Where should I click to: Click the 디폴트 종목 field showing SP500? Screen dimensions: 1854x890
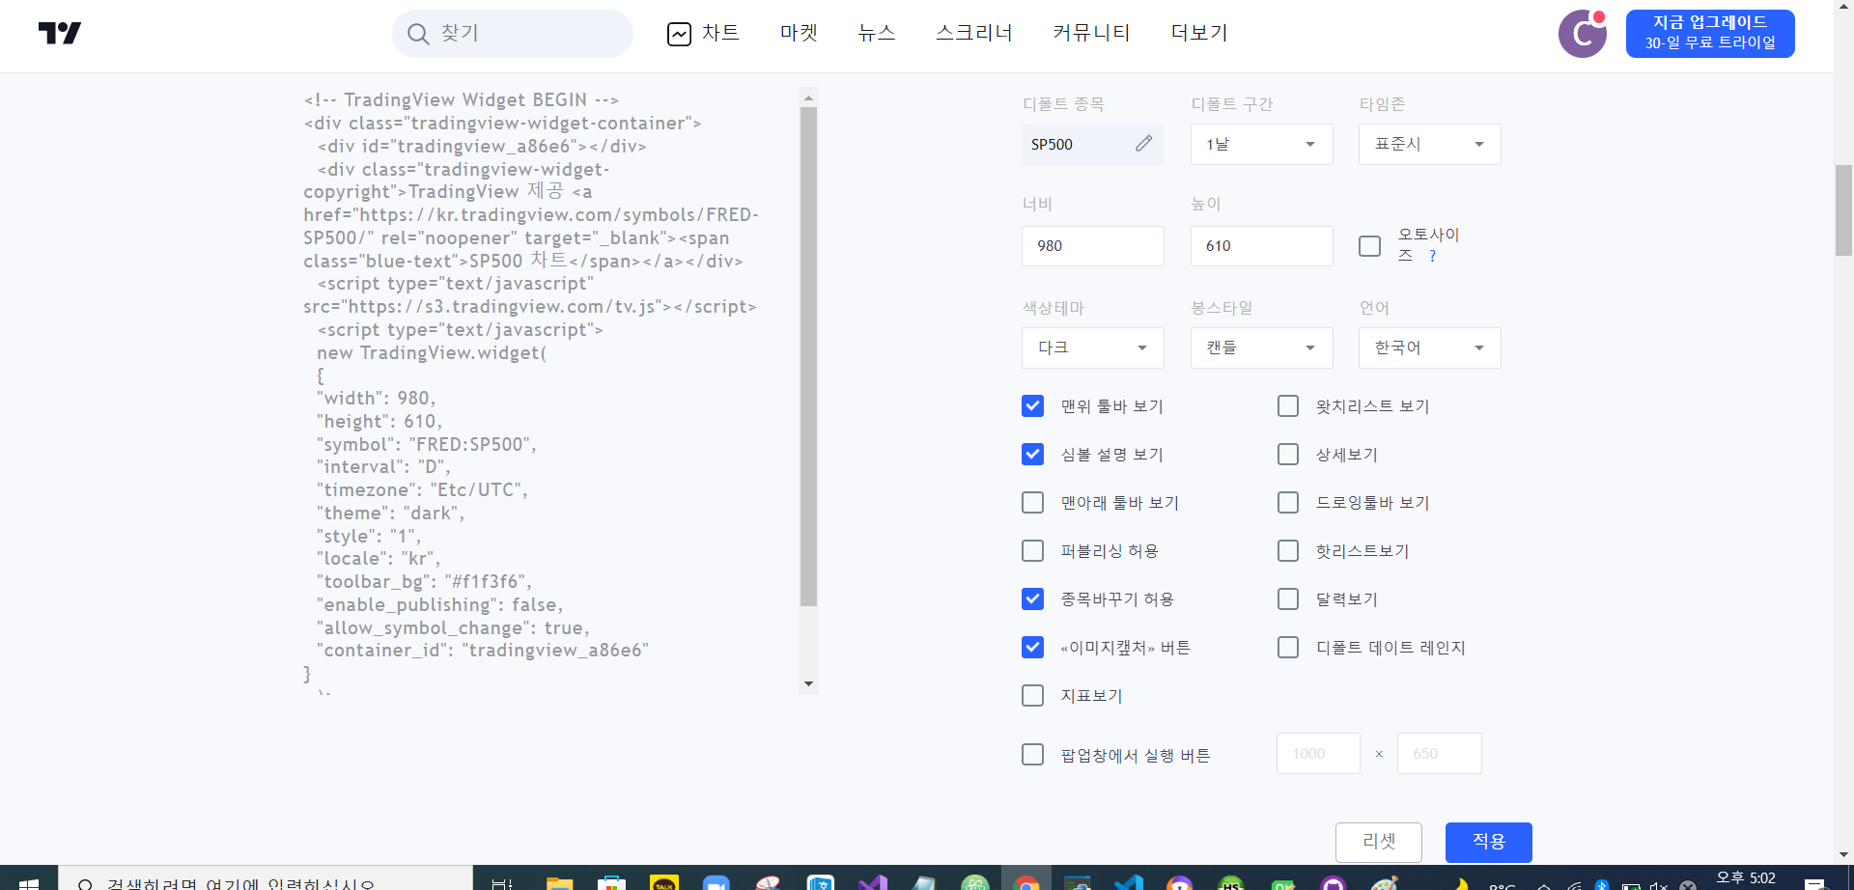(x=1092, y=144)
